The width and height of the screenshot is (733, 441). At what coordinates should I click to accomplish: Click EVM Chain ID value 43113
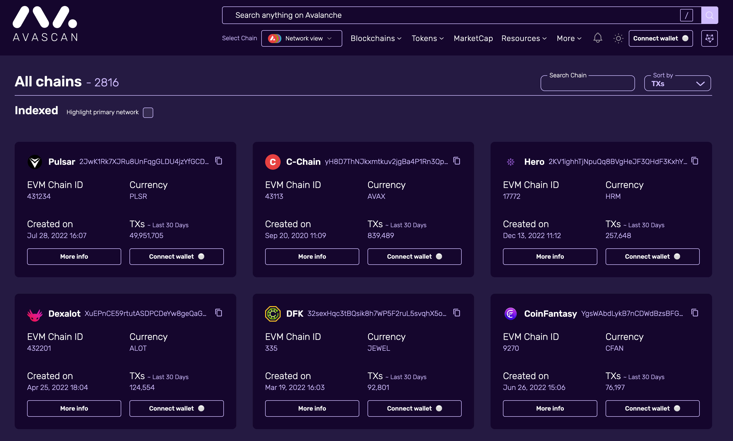pyautogui.click(x=274, y=196)
